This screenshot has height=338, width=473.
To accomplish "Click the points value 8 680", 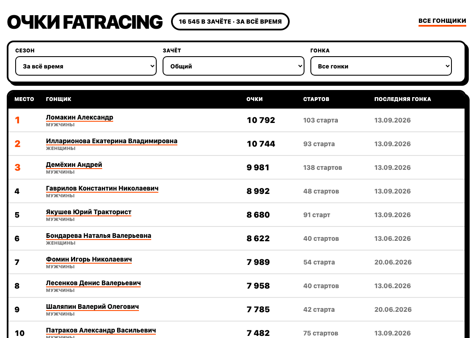I will tap(258, 215).
